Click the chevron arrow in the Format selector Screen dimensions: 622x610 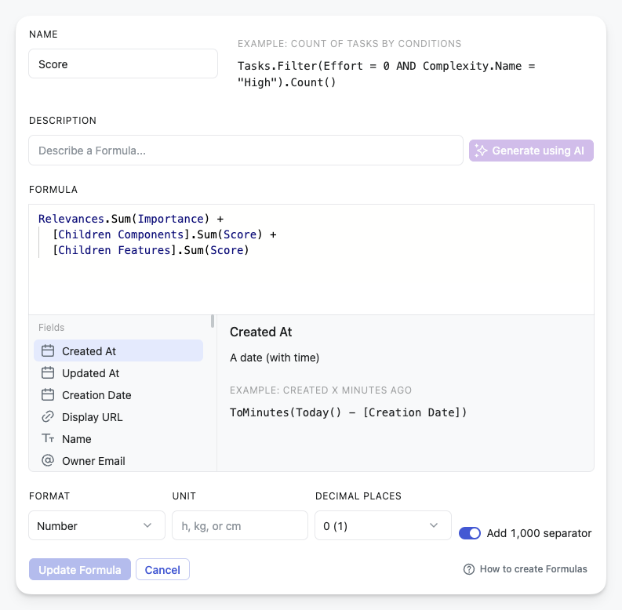(x=147, y=525)
